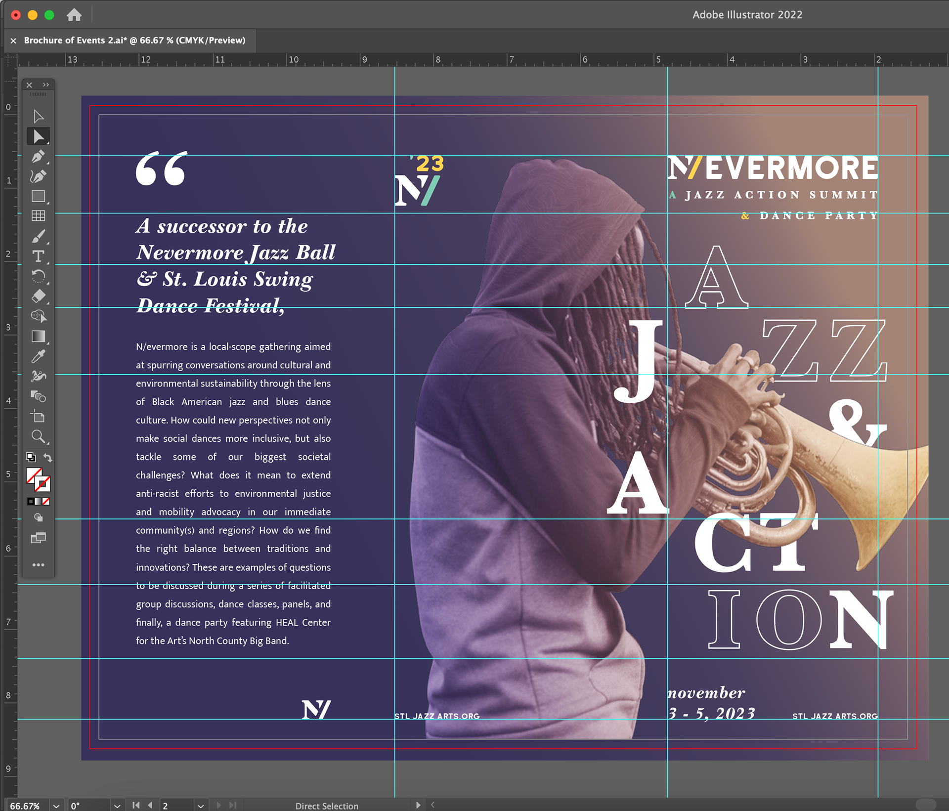Image resolution: width=949 pixels, height=811 pixels.
Task: Click the Home icon
Action: point(74,15)
